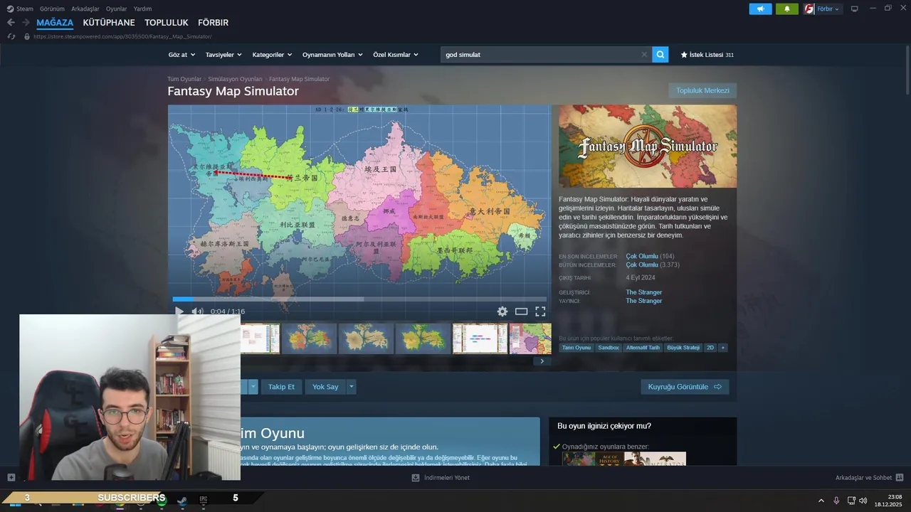
Task: Click the Topluluk Merkezi button
Action: click(702, 90)
